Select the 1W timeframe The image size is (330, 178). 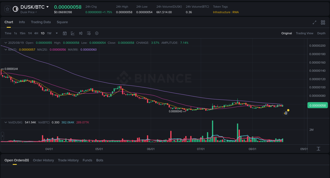(49, 33)
